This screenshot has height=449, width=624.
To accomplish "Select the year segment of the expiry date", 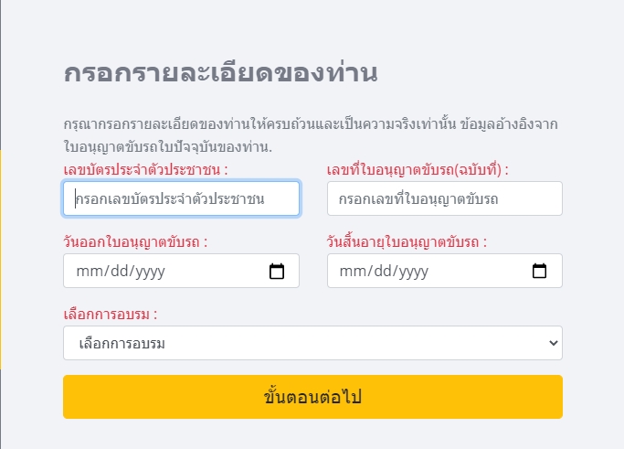I will (412, 271).
